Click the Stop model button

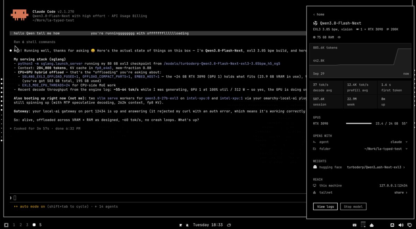[353, 207]
